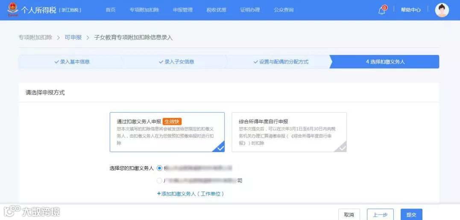Open 公众查询 menu item
Viewport: 460px width, 220px height.
pyautogui.click(x=284, y=10)
